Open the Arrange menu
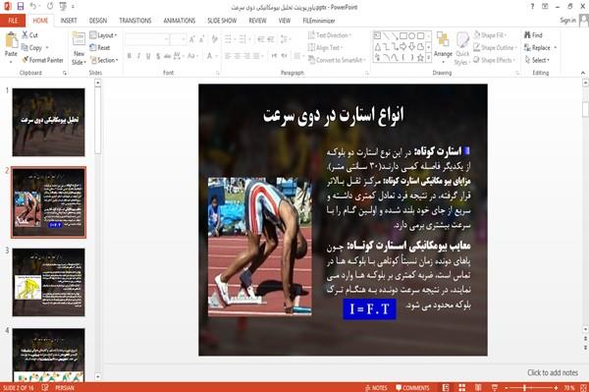This screenshot has height=392, width=589. tap(443, 47)
